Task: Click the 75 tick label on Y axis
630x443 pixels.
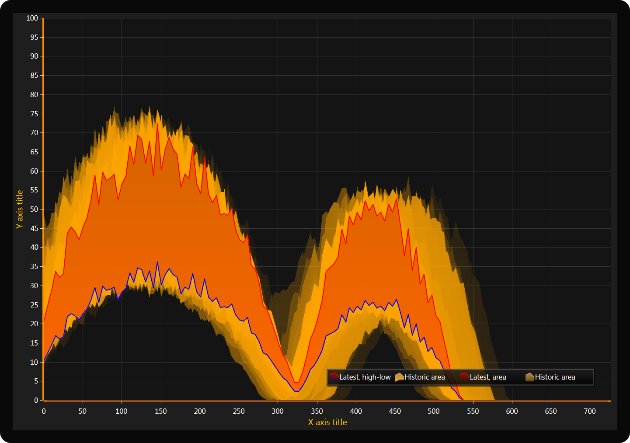Action: pyautogui.click(x=34, y=114)
